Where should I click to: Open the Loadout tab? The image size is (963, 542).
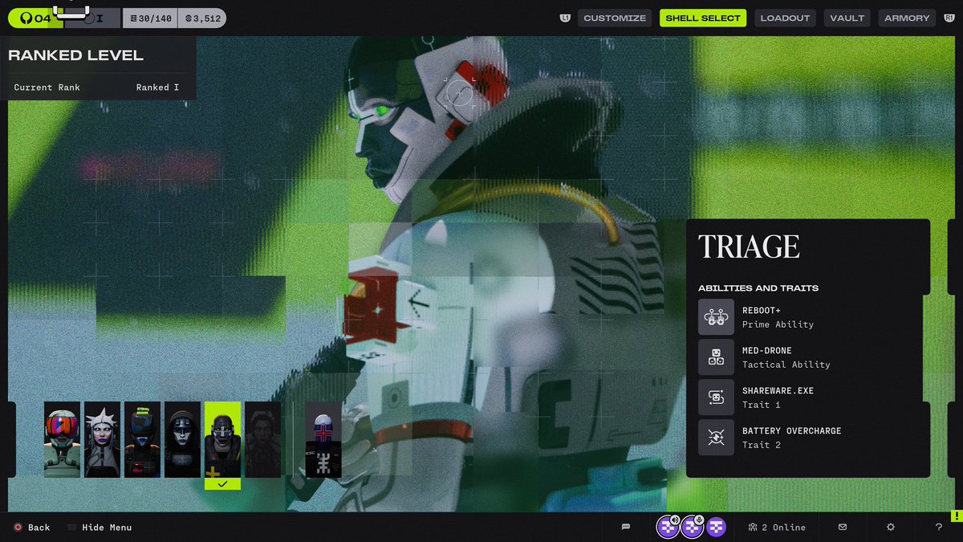[786, 18]
